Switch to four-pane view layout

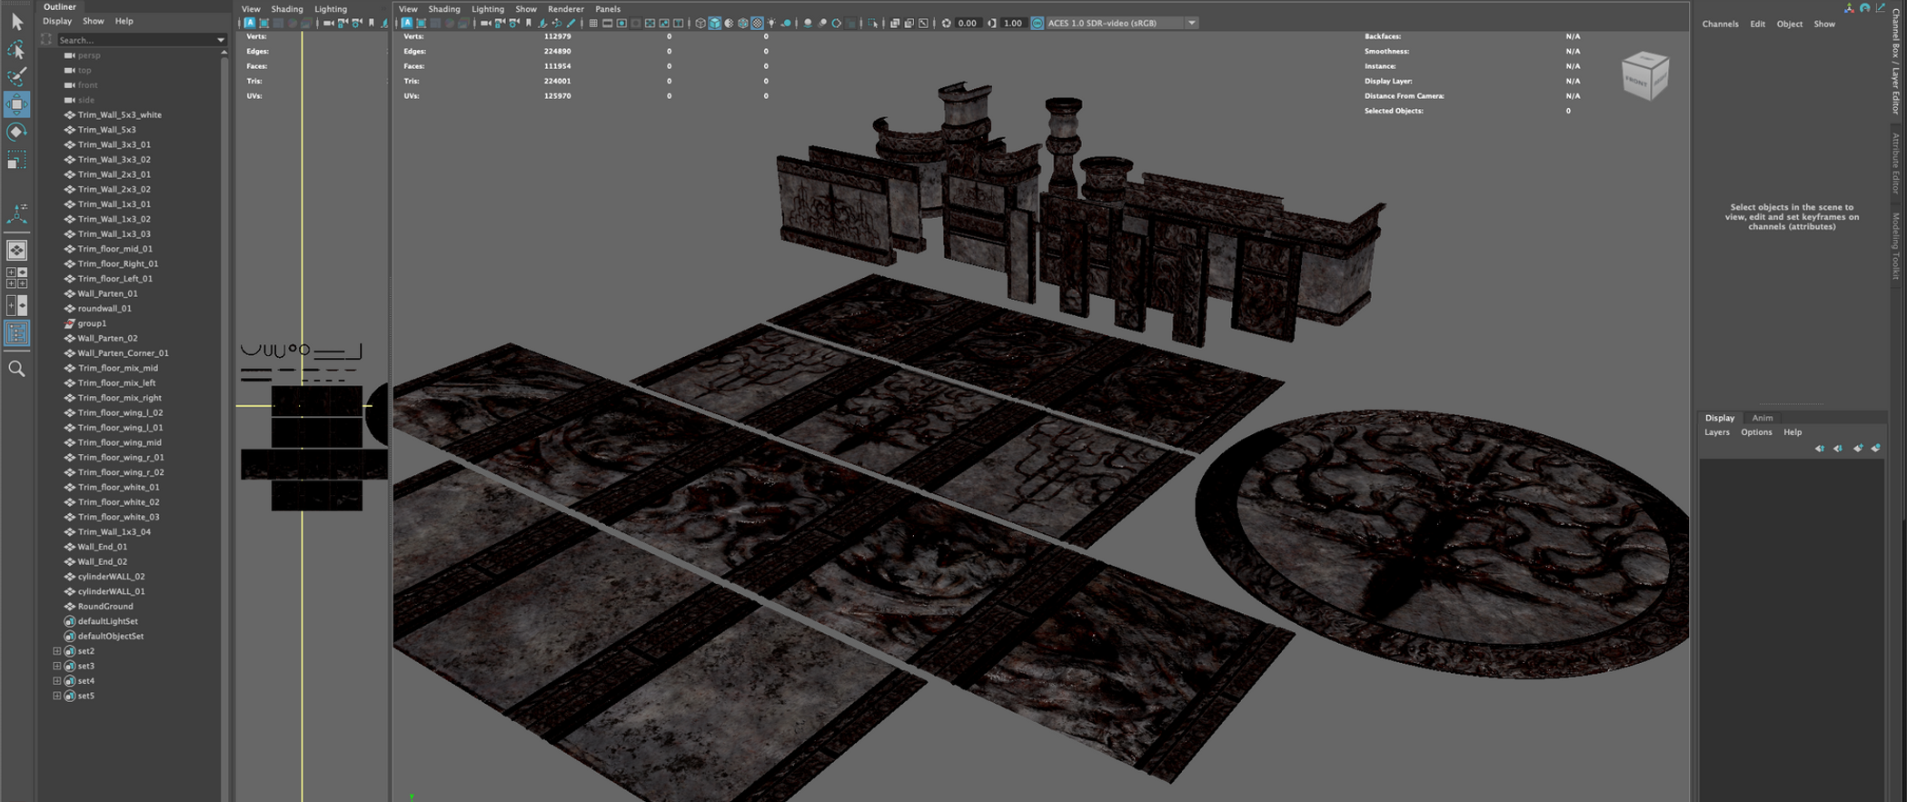pyautogui.click(x=16, y=278)
